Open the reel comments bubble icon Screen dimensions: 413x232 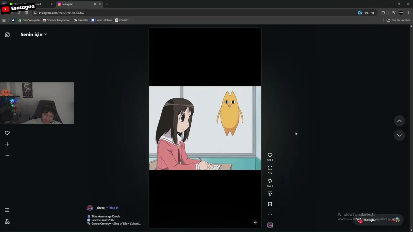point(270,168)
